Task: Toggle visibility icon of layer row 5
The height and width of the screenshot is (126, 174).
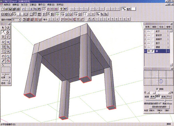Action: tap(149, 47)
